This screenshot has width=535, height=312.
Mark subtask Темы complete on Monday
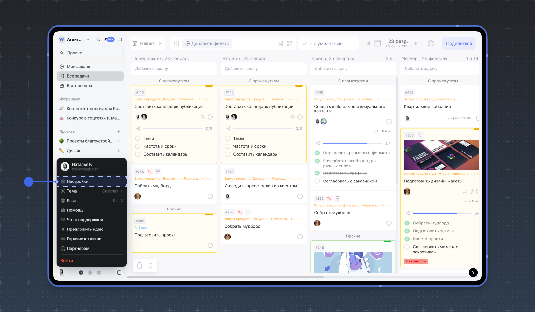pyautogui.click(x=138, y=138)
